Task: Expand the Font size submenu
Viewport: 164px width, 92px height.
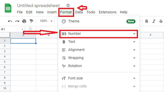Action: [99, 78]
